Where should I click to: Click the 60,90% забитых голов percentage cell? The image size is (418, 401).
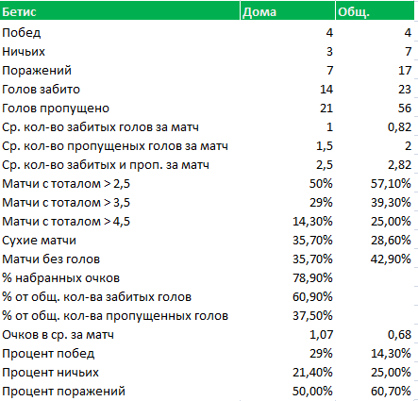coord(288,296)
